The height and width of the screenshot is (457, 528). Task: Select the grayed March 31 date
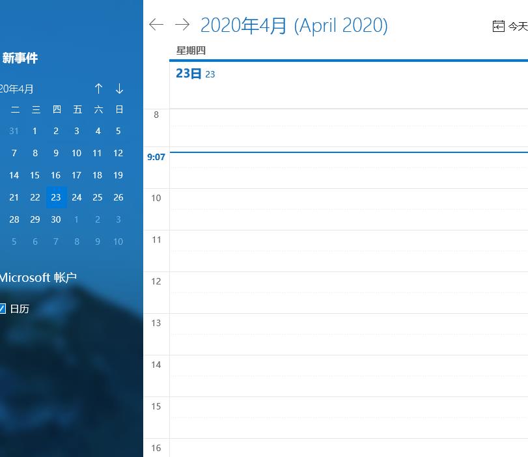point(14,131)
